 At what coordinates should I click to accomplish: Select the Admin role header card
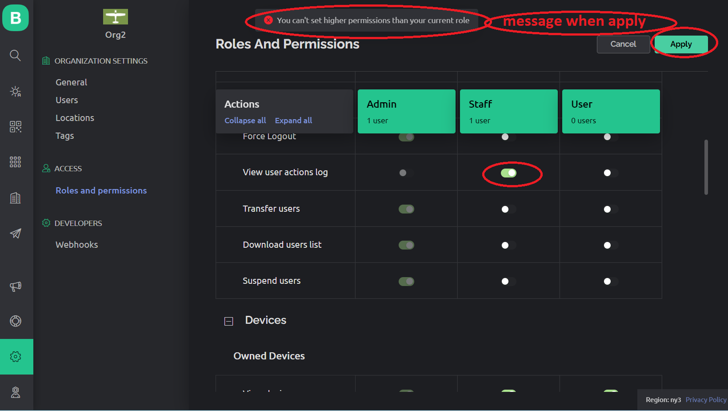(x=407, y=111)
